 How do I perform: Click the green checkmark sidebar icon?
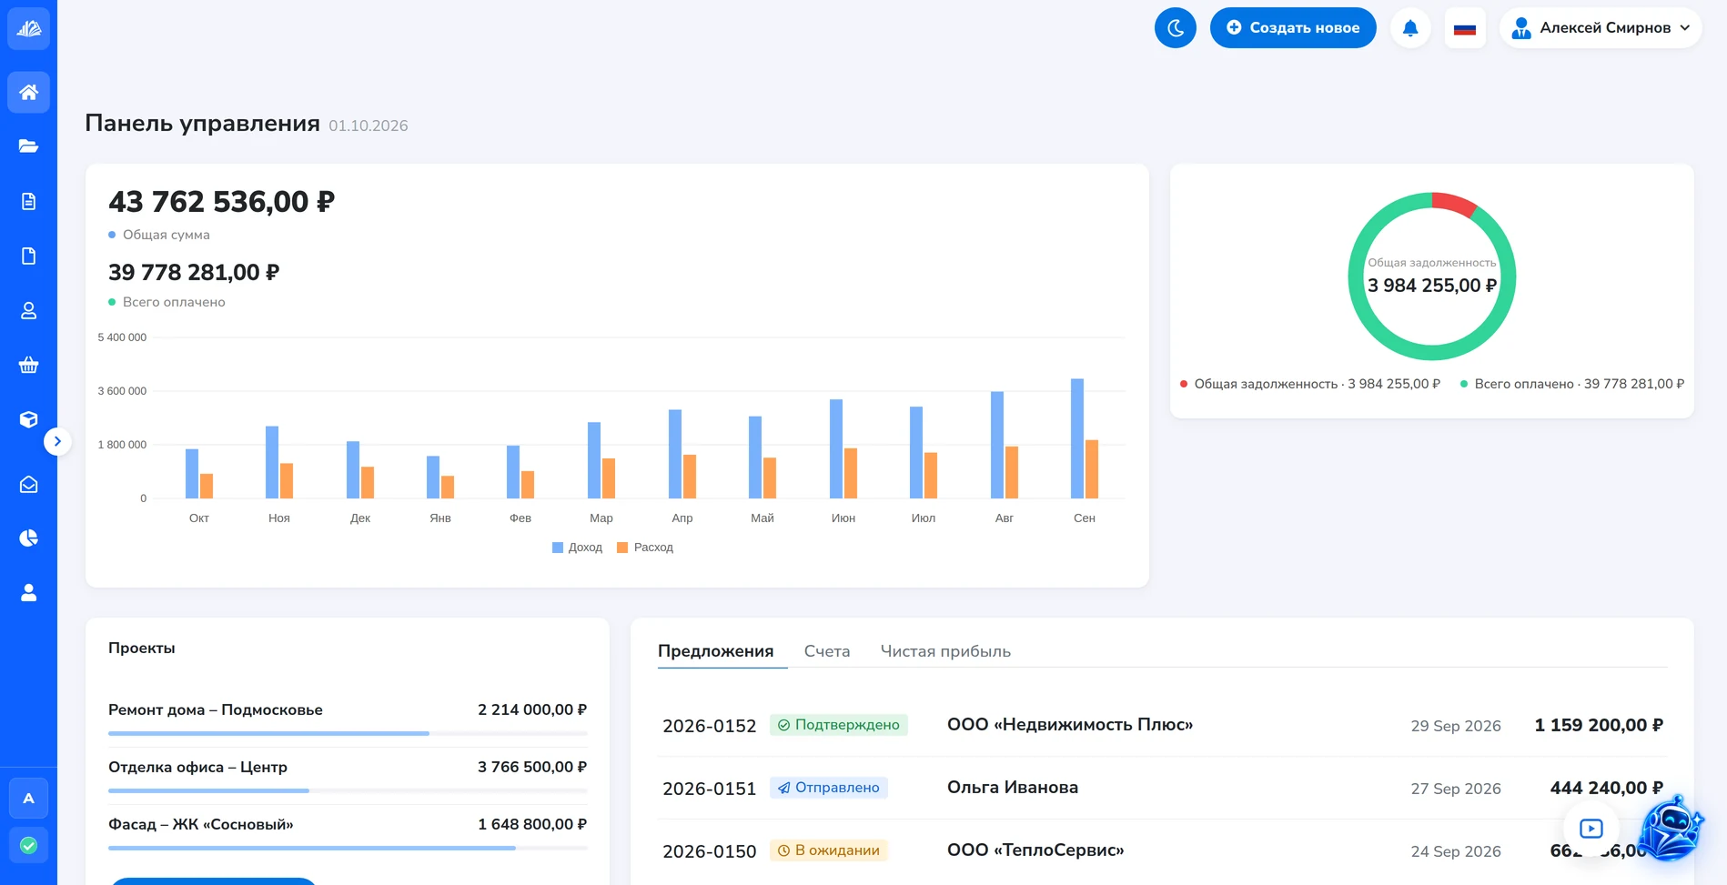tap(28, 846)
